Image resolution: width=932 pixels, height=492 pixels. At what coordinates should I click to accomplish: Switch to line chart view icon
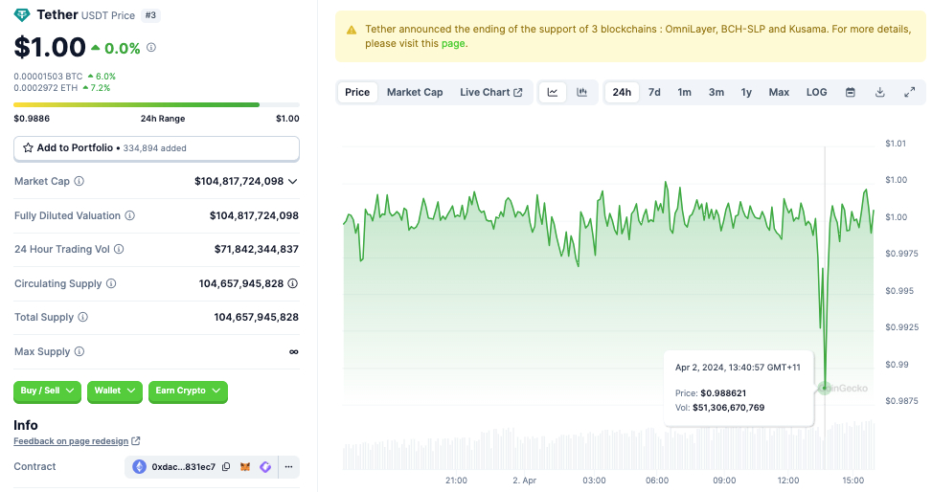pos(553,92)
